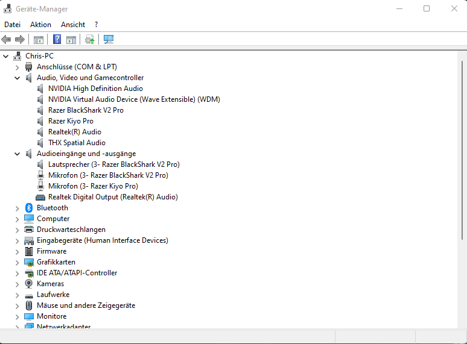Open the ? help menu
The width and height of the screenshot is (467, 344).
pyautogui.click(x=96, y=25)
